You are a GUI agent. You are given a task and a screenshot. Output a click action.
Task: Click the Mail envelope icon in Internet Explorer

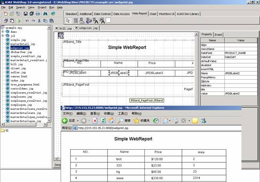(x=165, y=121)
